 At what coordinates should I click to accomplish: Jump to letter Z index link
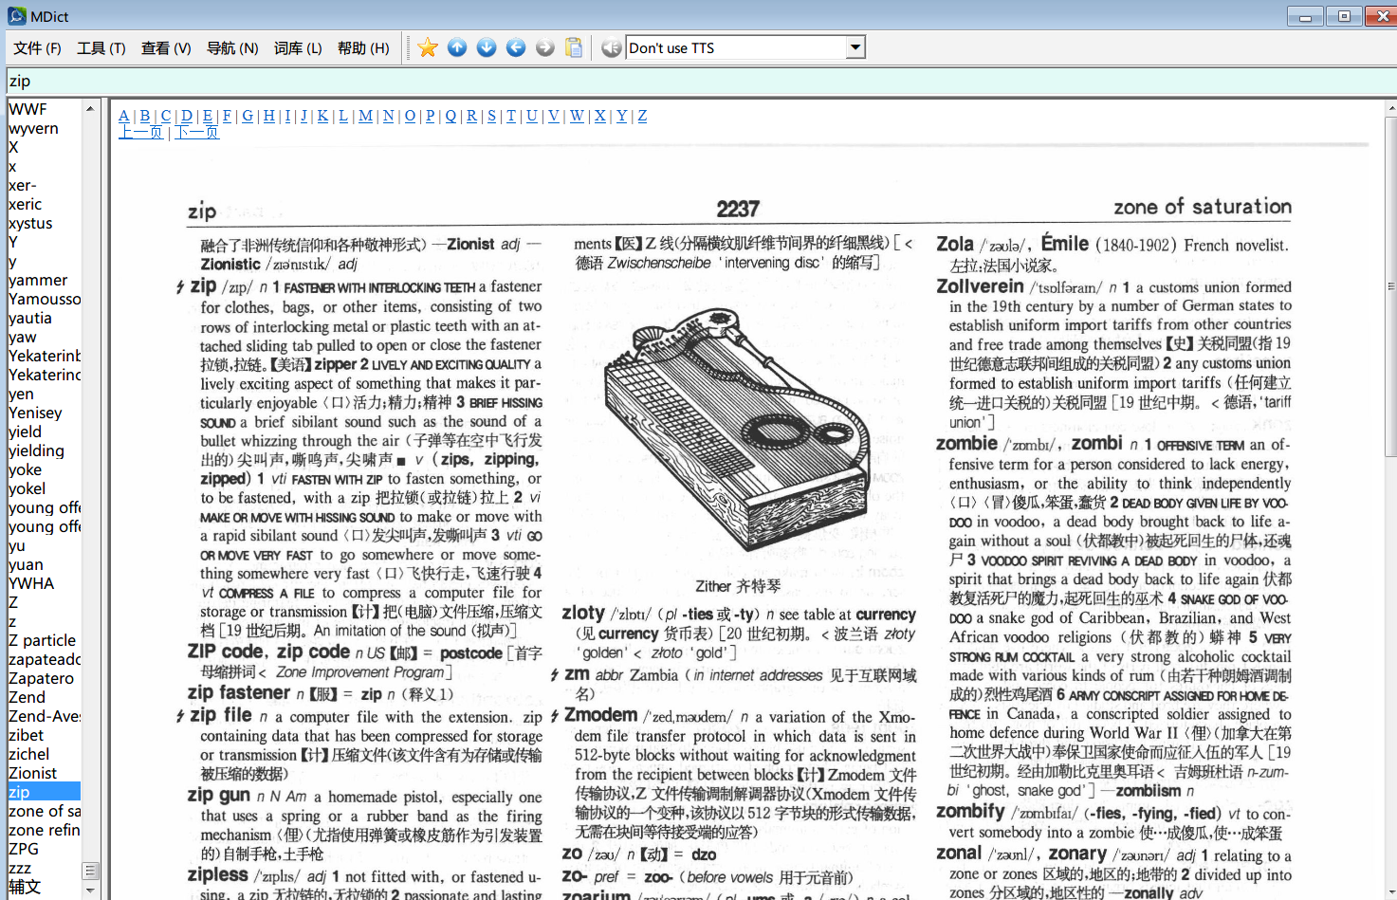click(x=642, y=116)
